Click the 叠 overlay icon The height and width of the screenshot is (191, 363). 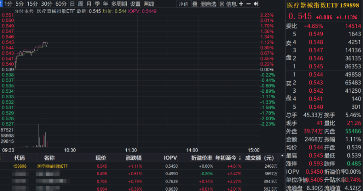(195, 4)
